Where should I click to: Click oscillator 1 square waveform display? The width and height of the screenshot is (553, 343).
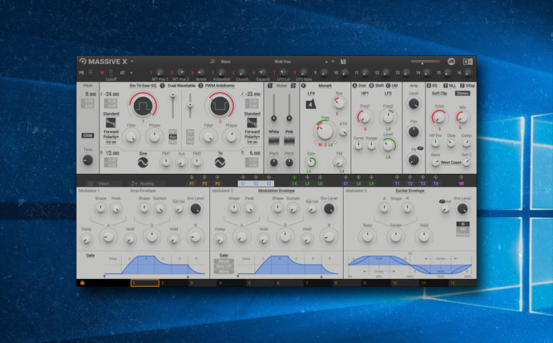tap(143, 106)
